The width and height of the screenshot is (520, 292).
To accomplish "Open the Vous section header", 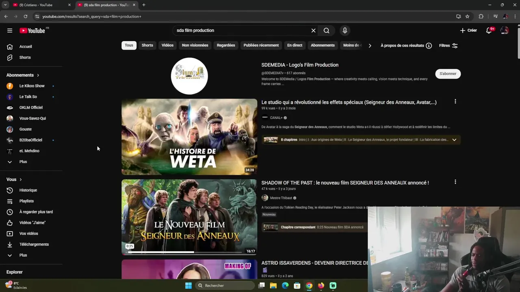I will click(14, 179).
